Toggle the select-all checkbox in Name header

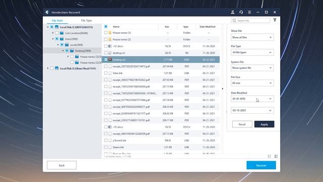click(x=105, y=26)
